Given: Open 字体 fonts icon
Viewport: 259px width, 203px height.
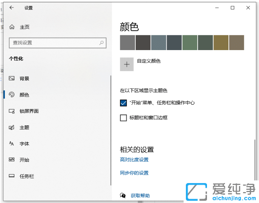Looking at the screenshot, I should click(x=12, y=143).
